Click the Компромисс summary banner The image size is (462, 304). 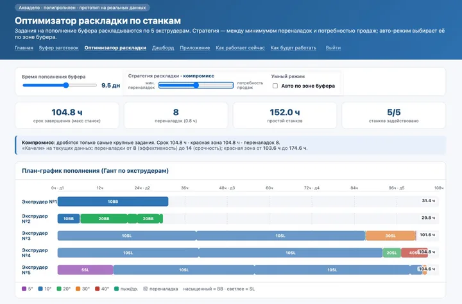(x=230, y=145)
